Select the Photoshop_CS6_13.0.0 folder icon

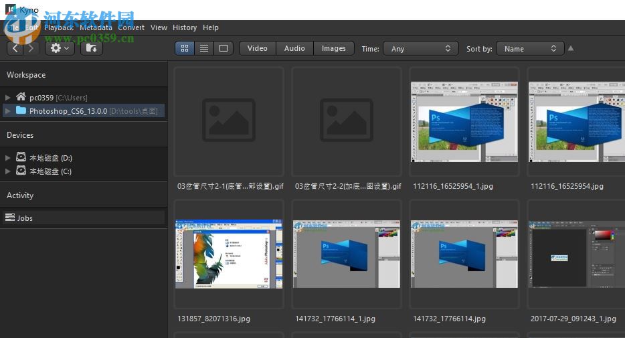pos(21,110)
